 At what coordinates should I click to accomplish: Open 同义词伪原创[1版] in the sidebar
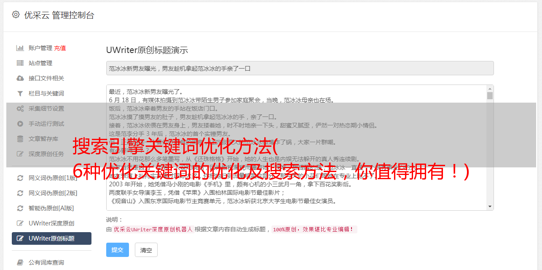(x=53, y=178)
